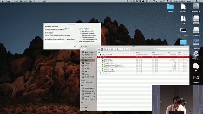203x114 pixels.
Task: Open the Apple menu
Action: [x=3, y=1]
